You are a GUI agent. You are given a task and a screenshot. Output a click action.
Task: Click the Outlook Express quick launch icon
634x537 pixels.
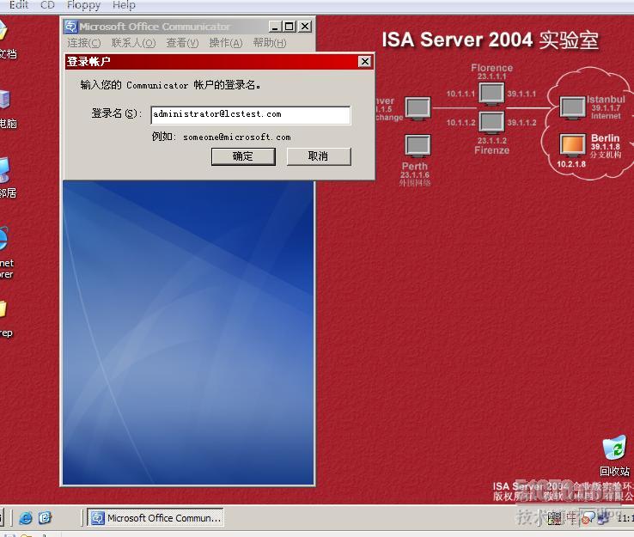pos(45,517)
